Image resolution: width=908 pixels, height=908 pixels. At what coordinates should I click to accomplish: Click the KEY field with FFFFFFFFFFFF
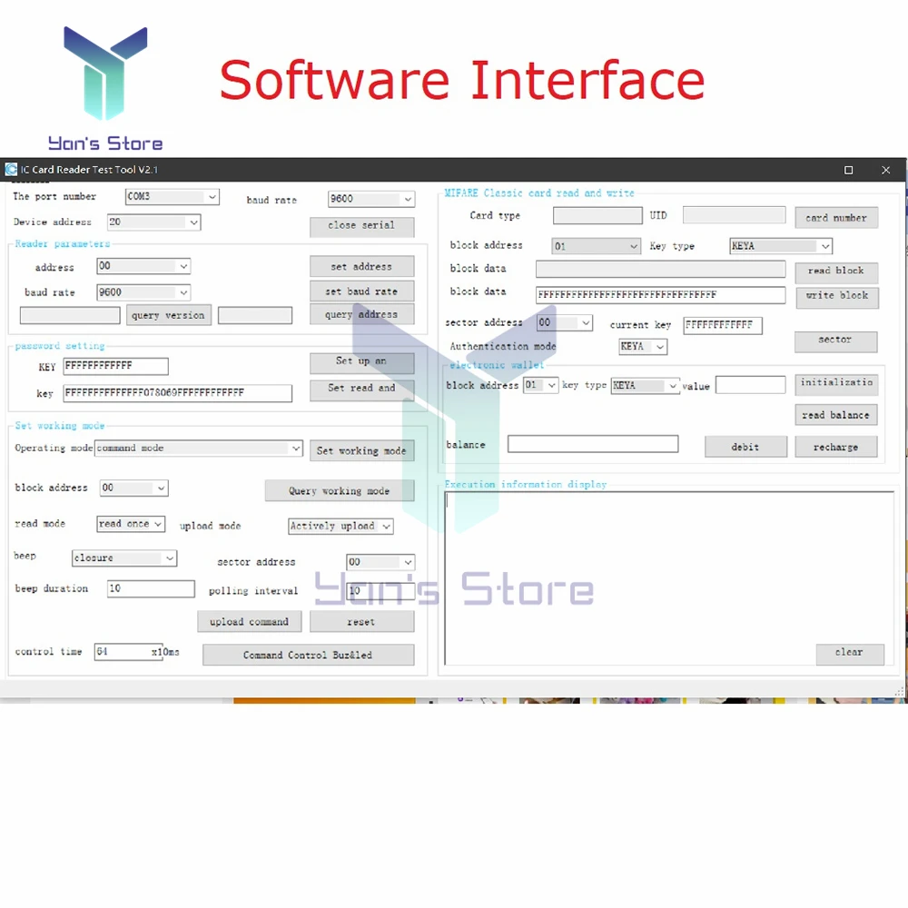pos(116,366)
